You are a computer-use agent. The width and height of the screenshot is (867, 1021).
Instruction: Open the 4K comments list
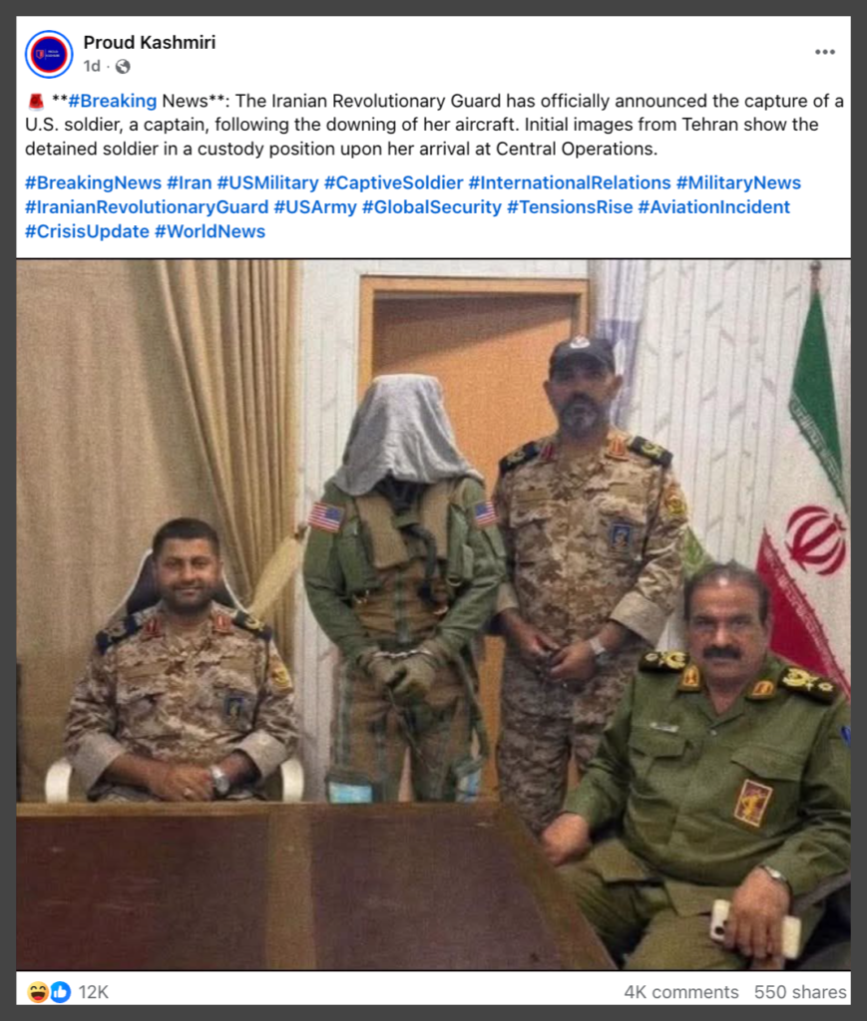tap(681, 992)
